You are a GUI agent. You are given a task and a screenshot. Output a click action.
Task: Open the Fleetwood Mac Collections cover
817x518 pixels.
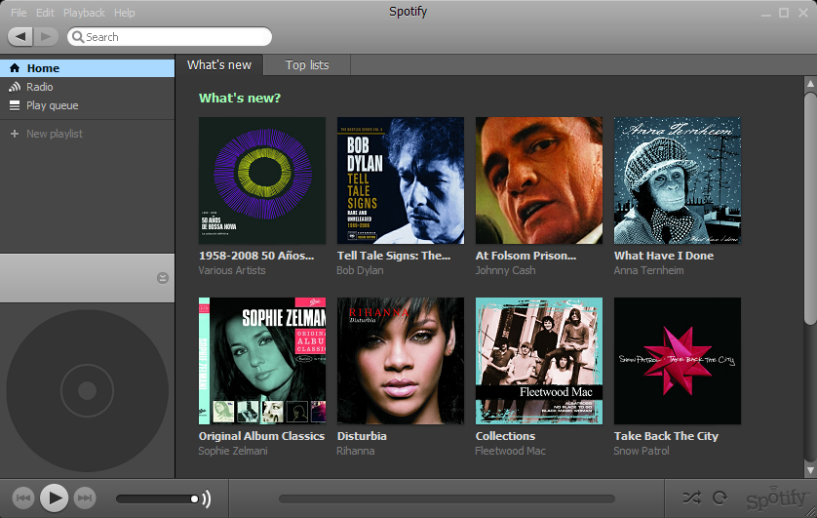pyautogui.click(x=539, y=361)
